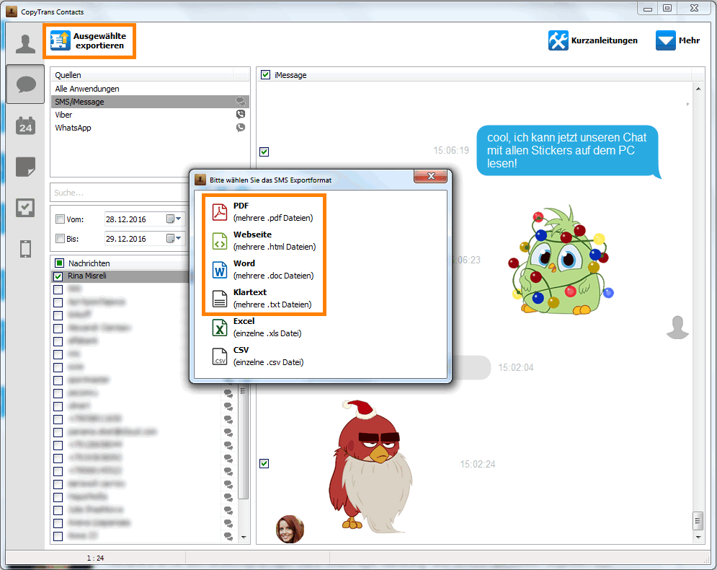
Task: Open the Reminders checkmark sidebar section
Action: coord(25,207)
